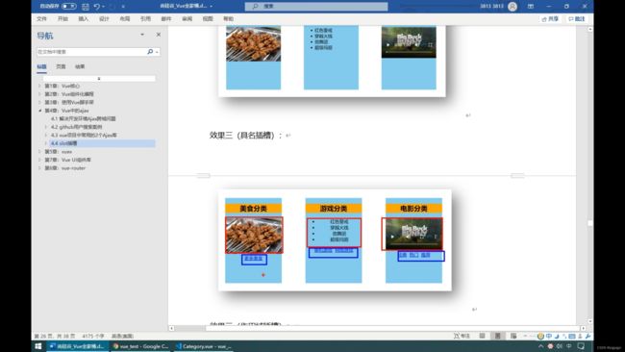Switch to Web Layout view icon
The image size is (625, 352).
pos(513,336)
